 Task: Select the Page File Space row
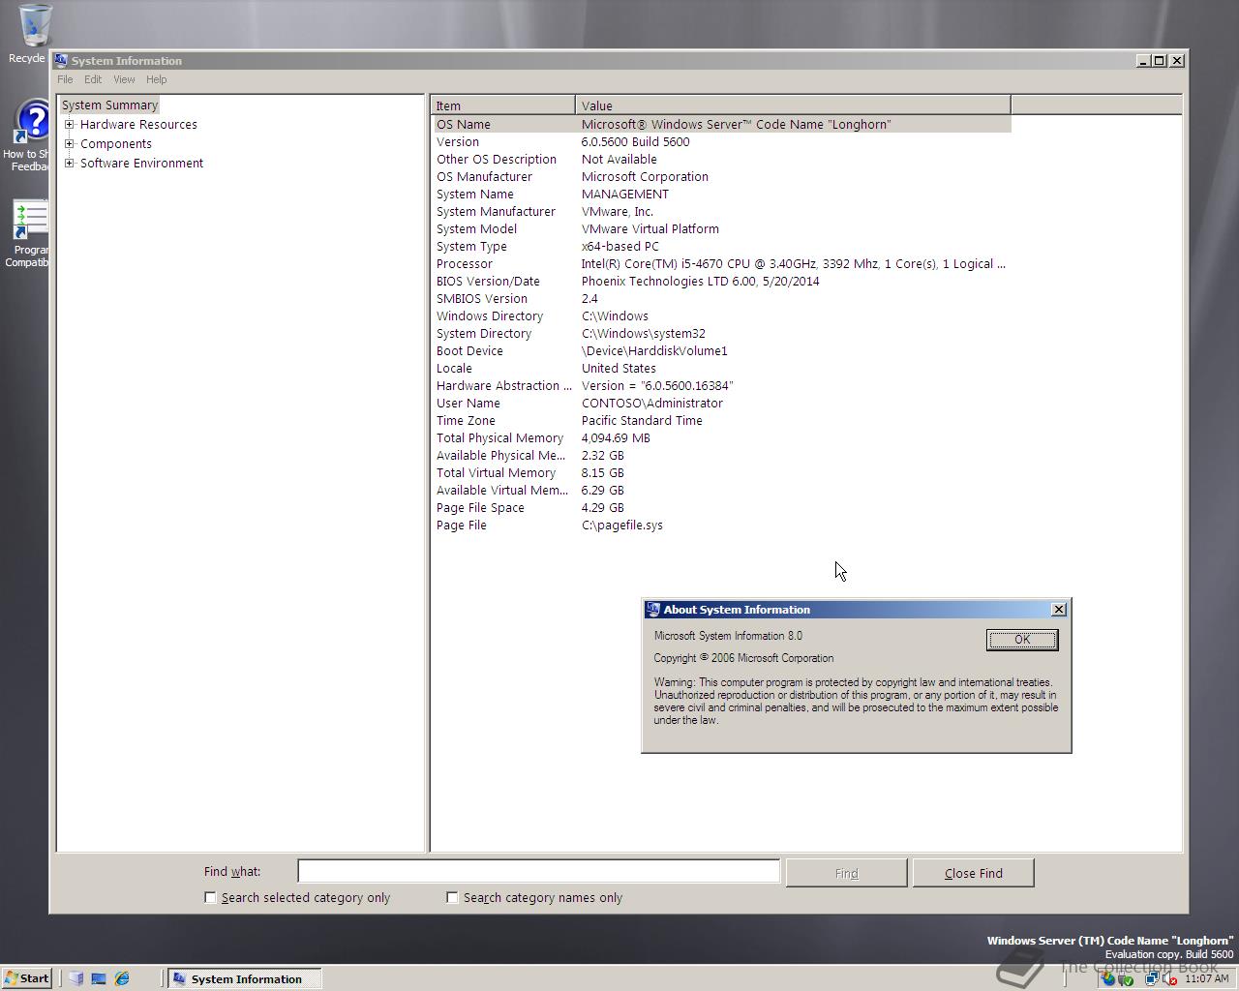721,507
